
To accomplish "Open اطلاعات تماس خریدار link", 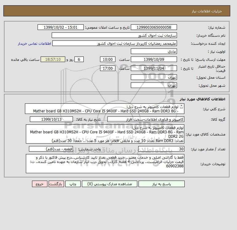I will coord(34,44).
